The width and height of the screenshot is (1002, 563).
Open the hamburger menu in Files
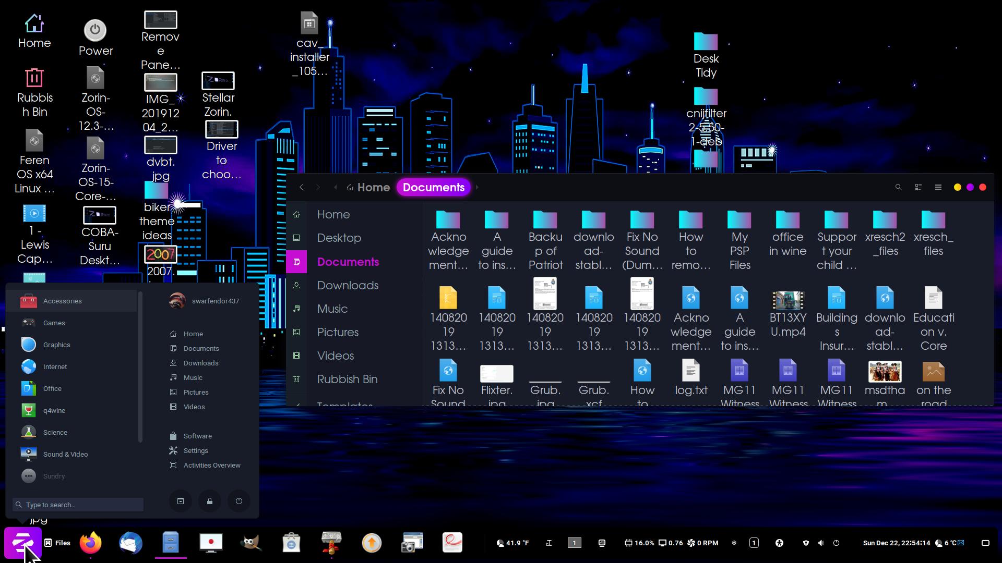point(938,187)
